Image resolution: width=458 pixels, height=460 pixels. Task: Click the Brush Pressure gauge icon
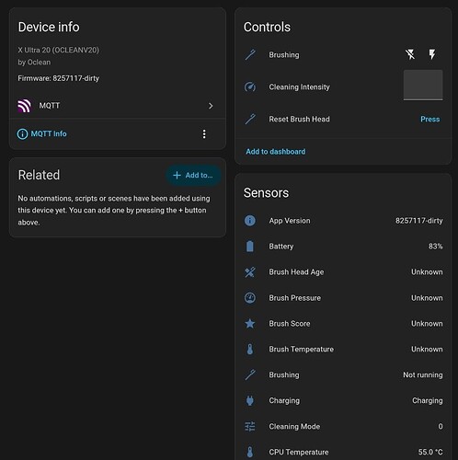(250, 298)
